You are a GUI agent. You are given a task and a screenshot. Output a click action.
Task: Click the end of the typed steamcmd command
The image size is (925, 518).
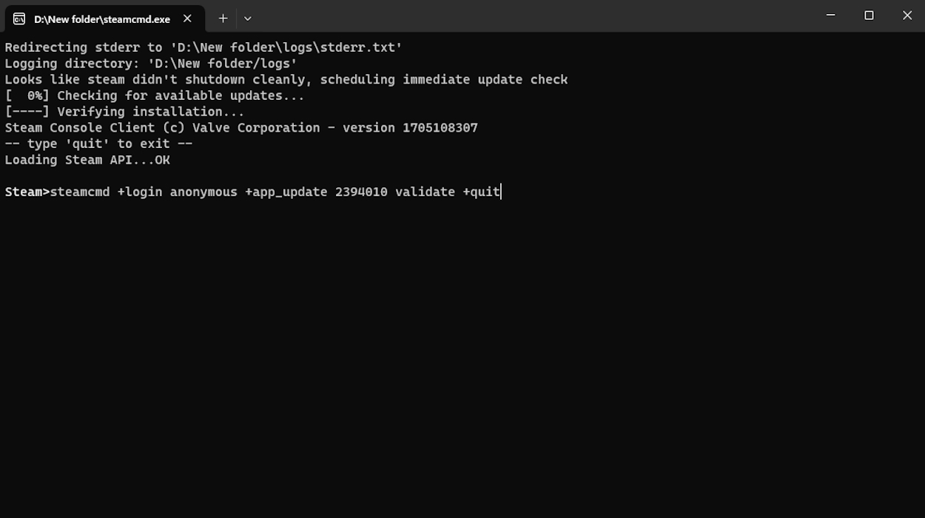coord(500,192)
